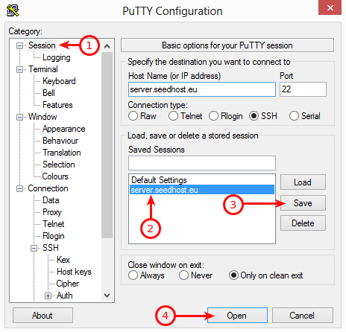The width and height of the screenshot is (346, 332).
Task: Click the Save session button
Action: 303,203
